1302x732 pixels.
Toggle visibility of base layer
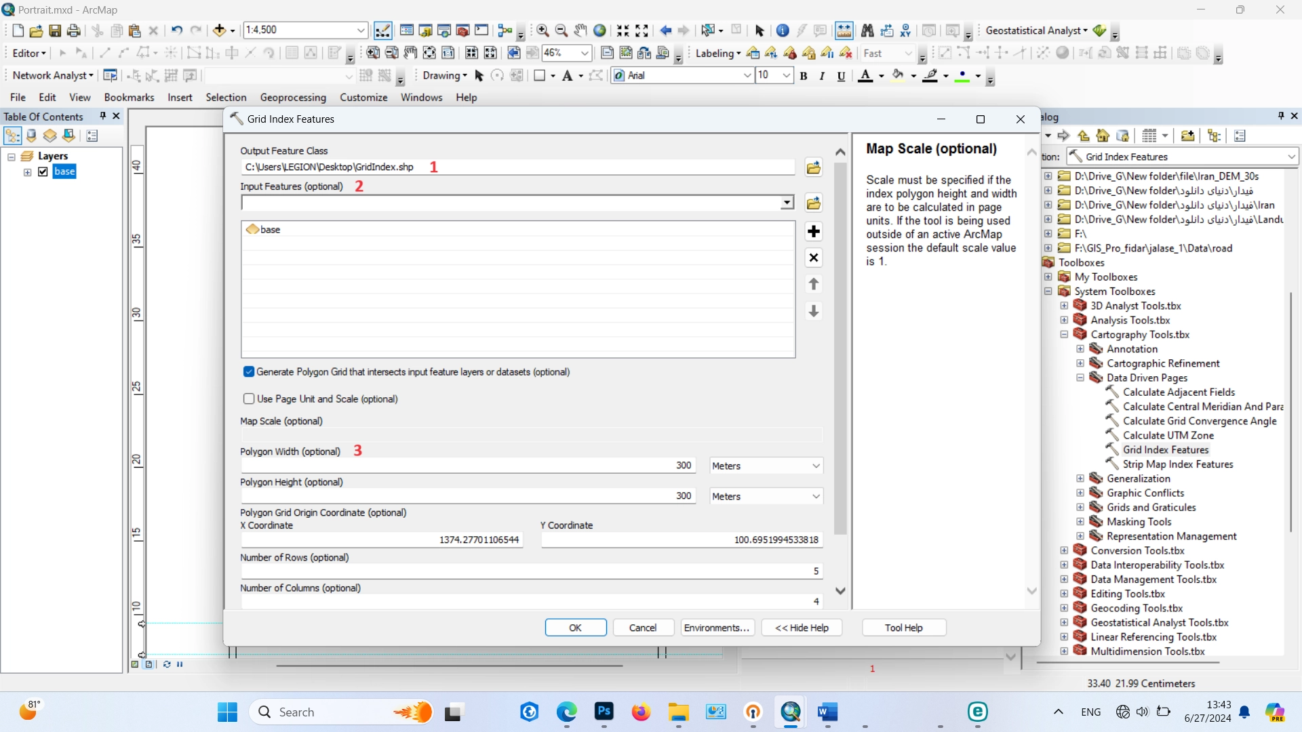coord(43,171)
